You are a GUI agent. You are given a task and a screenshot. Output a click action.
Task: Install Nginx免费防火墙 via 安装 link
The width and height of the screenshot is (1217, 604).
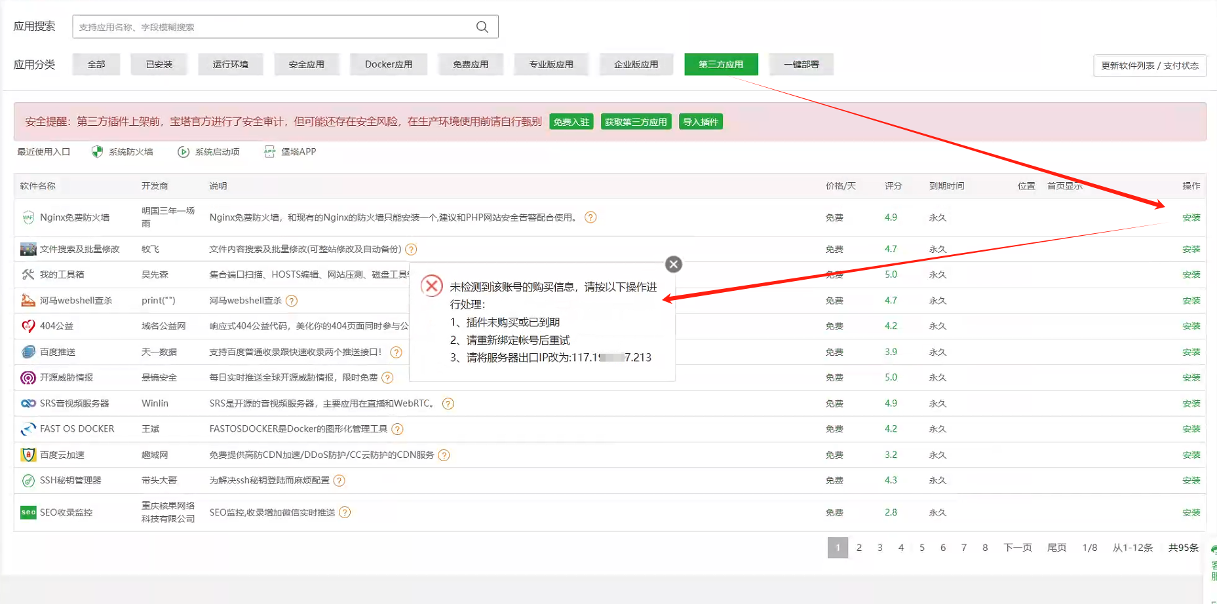pyautogui.click(x=1191, y=217)
